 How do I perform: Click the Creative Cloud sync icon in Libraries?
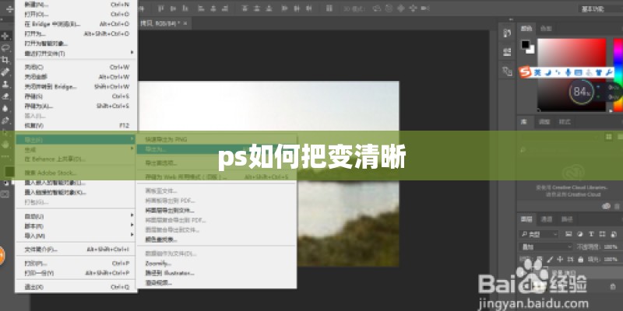(x=606, y=206)
